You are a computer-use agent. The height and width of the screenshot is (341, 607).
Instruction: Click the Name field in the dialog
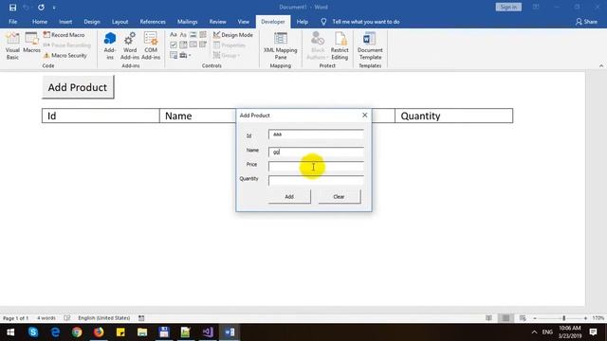tap(316, 152)
